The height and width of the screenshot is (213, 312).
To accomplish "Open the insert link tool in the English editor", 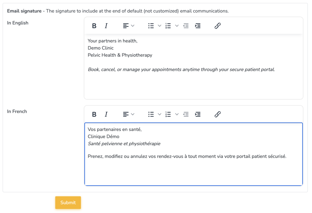I will click(x=217, y=26).
